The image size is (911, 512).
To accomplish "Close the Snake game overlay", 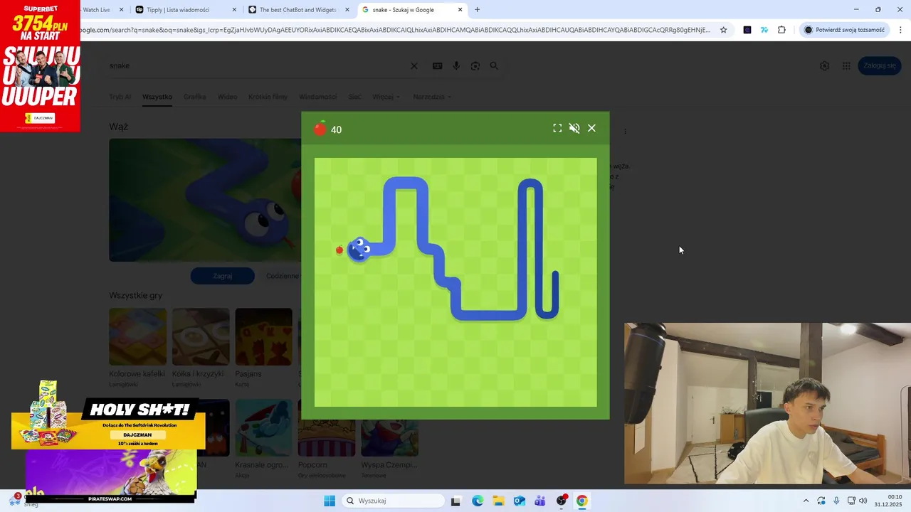I will coord(591,128).
